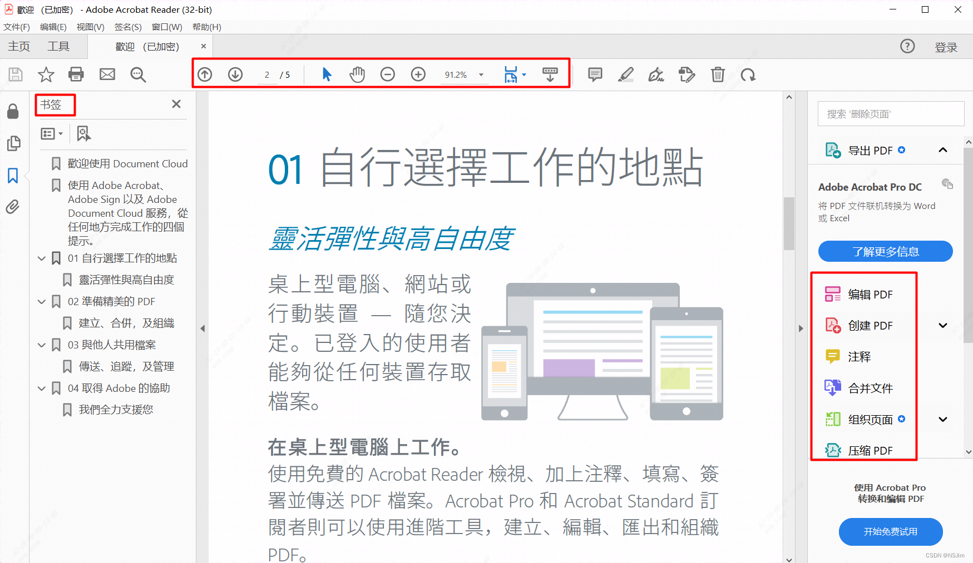Collapse the 导出 PDF section
The height and width of the screenshot is (563, 973).
tap(943, 150)
